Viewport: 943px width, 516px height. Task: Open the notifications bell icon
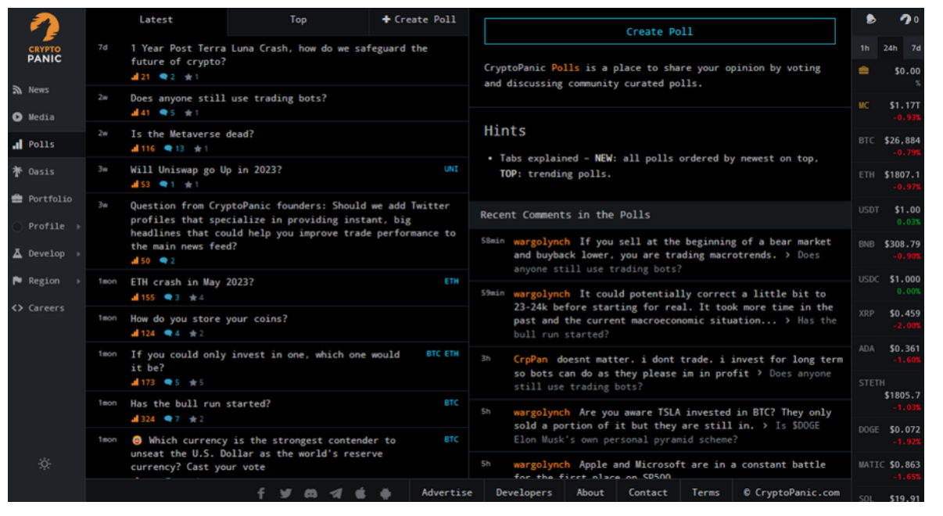point(872,20)
